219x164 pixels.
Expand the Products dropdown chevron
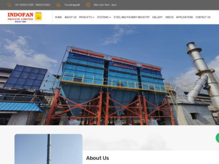tap(93, 17)
